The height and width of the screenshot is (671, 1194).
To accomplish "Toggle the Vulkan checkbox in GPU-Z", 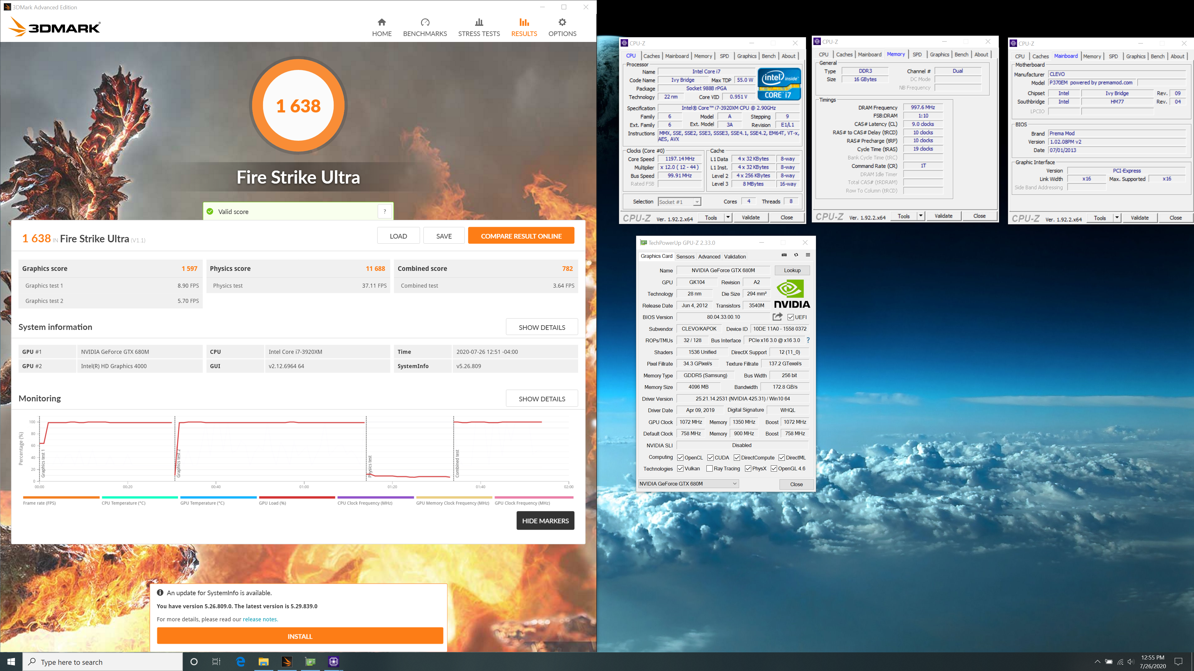I will [x=680, y=469].
